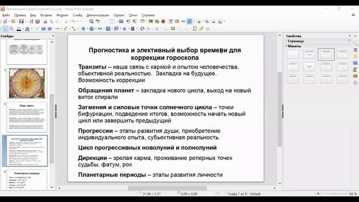Click the Undo arrow icon

pos(73,21)
